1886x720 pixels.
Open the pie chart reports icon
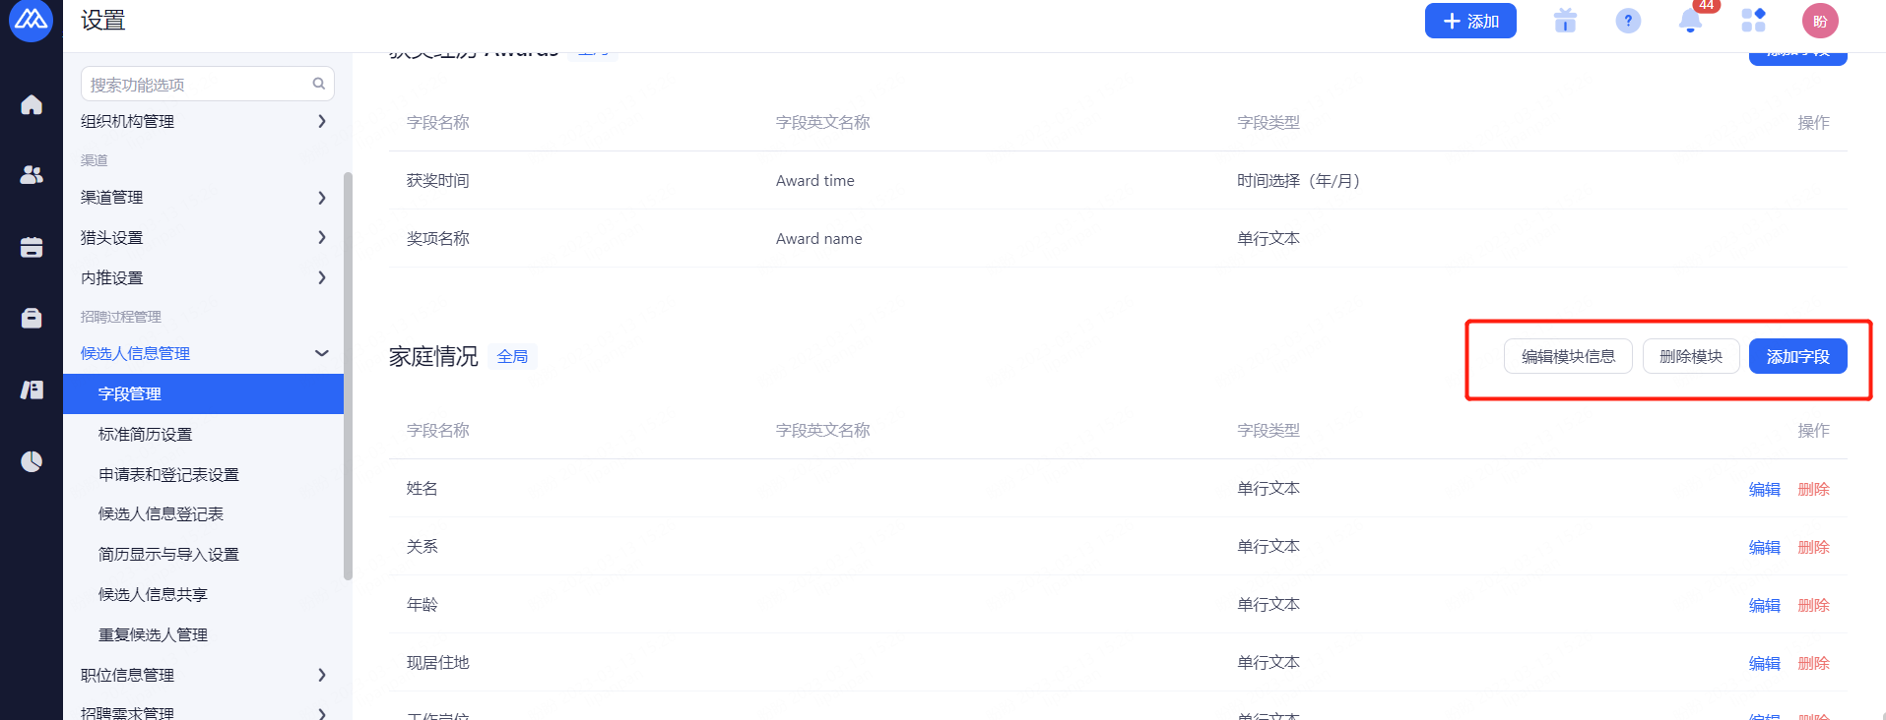point(32,461)
